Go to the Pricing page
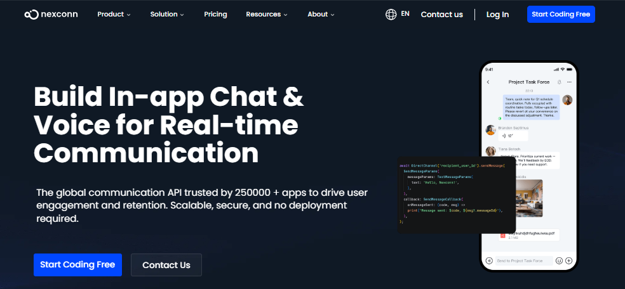This screenshot has width=625, height=289. click(216, 15)
